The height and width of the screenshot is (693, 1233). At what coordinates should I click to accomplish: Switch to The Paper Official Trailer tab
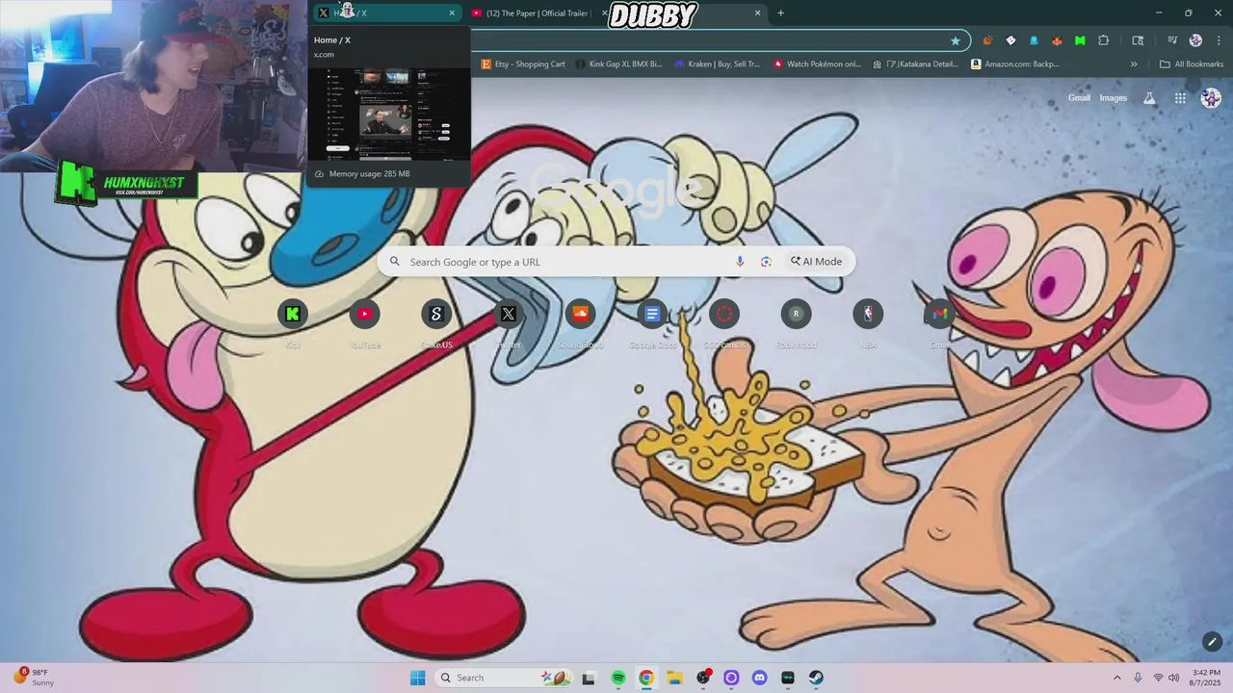(x=539, y=13)
